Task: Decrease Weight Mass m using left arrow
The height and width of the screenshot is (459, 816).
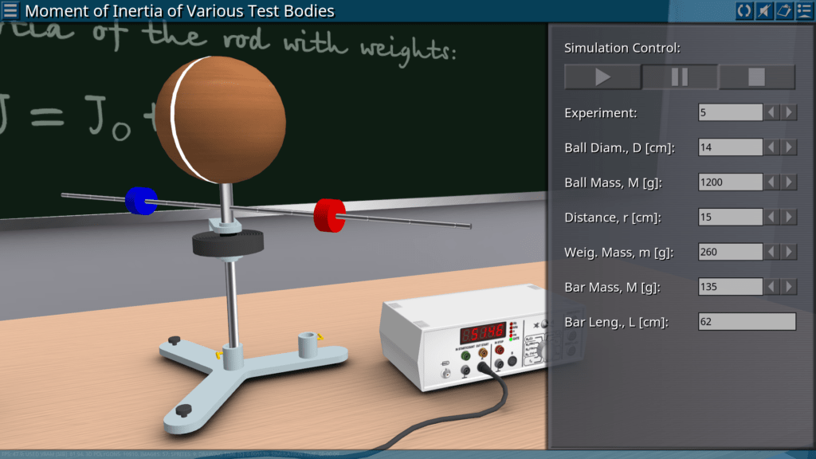Action: (771, 252)
